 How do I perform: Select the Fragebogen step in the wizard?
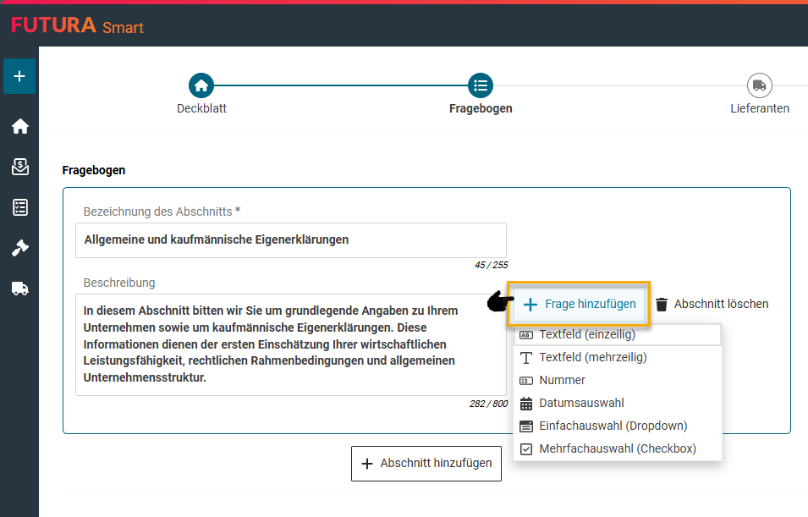481,85
